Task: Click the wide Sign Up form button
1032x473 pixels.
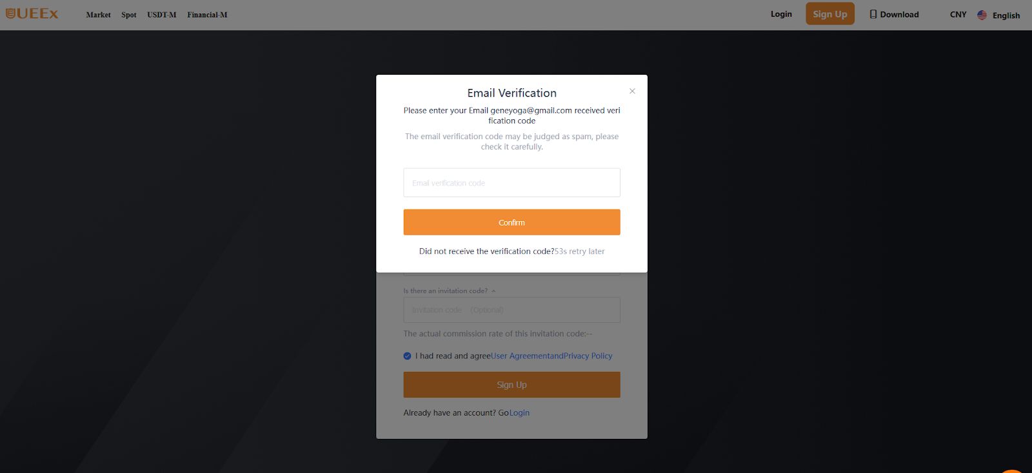Action: [x=511, y=385]
